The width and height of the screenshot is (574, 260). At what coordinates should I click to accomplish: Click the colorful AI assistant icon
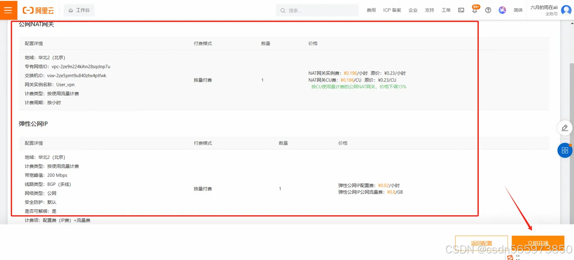point(502,10)
